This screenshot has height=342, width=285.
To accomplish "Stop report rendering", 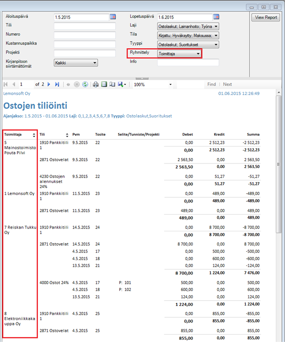I will 76,84.
